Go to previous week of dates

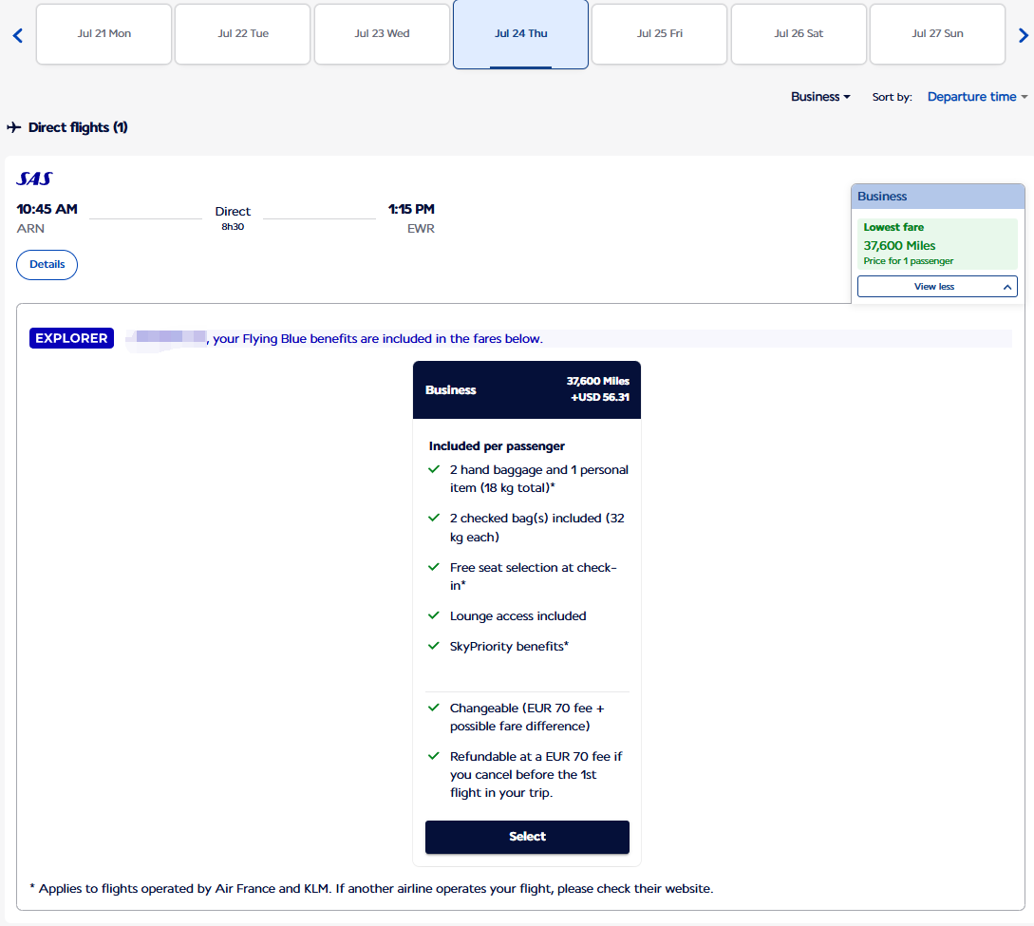(18, 36)
